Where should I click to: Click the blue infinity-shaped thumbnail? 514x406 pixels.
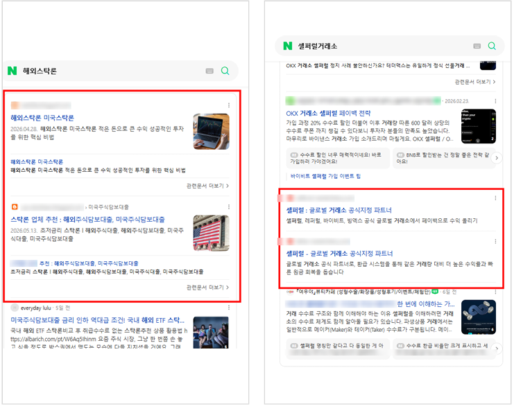[x=478, y=317]
